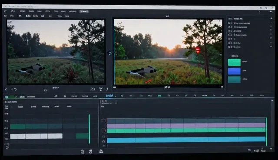The height and width of the screenshot is (160, 278).
Task: Click the chevron arrow next to funnel icon
Action: pos(107,89)
